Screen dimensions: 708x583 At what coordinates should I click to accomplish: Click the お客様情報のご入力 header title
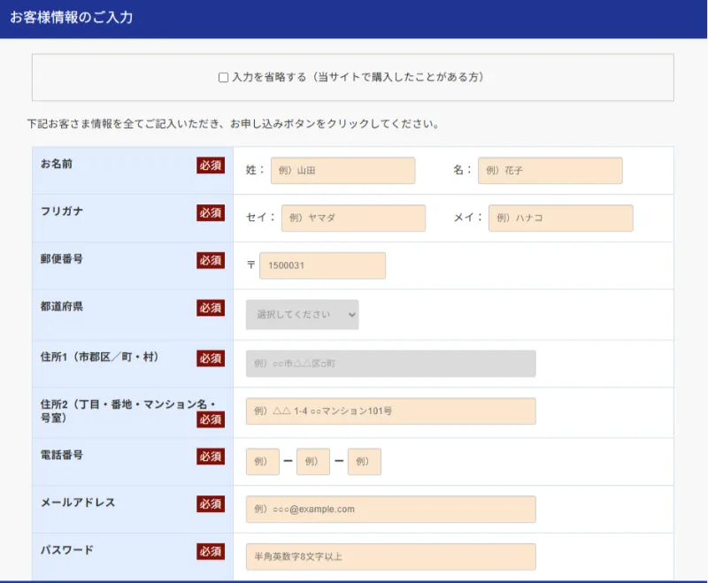(x=72, y=17)
